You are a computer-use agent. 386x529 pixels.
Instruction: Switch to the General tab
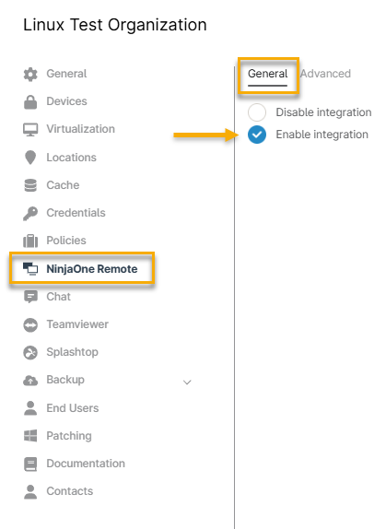pos(268,74)
